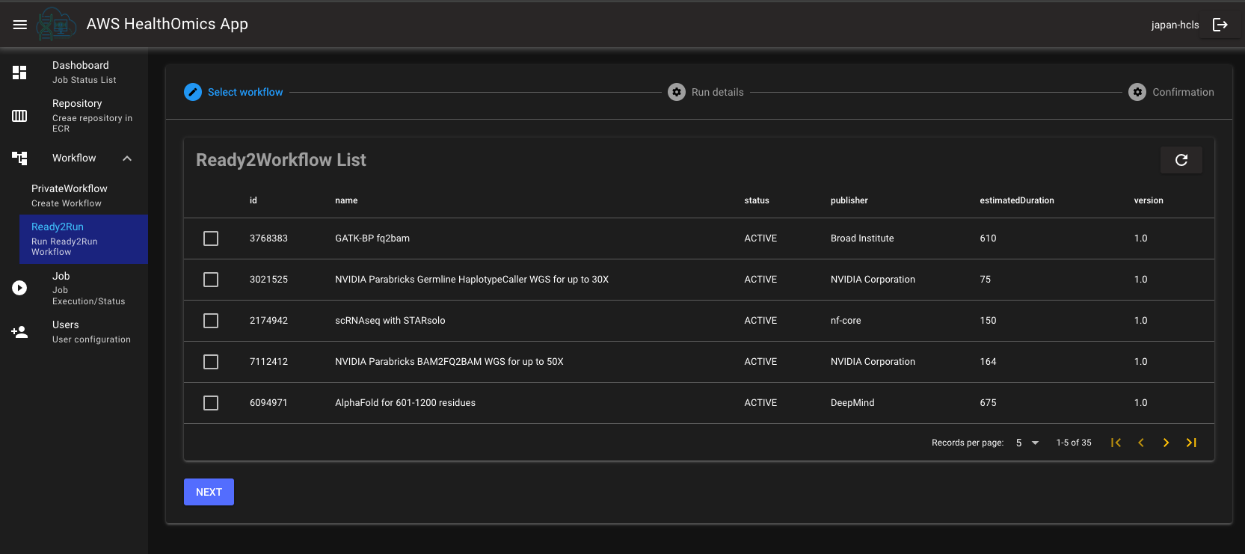
Task: Click the name column header
Action: [x=346, y=200]
